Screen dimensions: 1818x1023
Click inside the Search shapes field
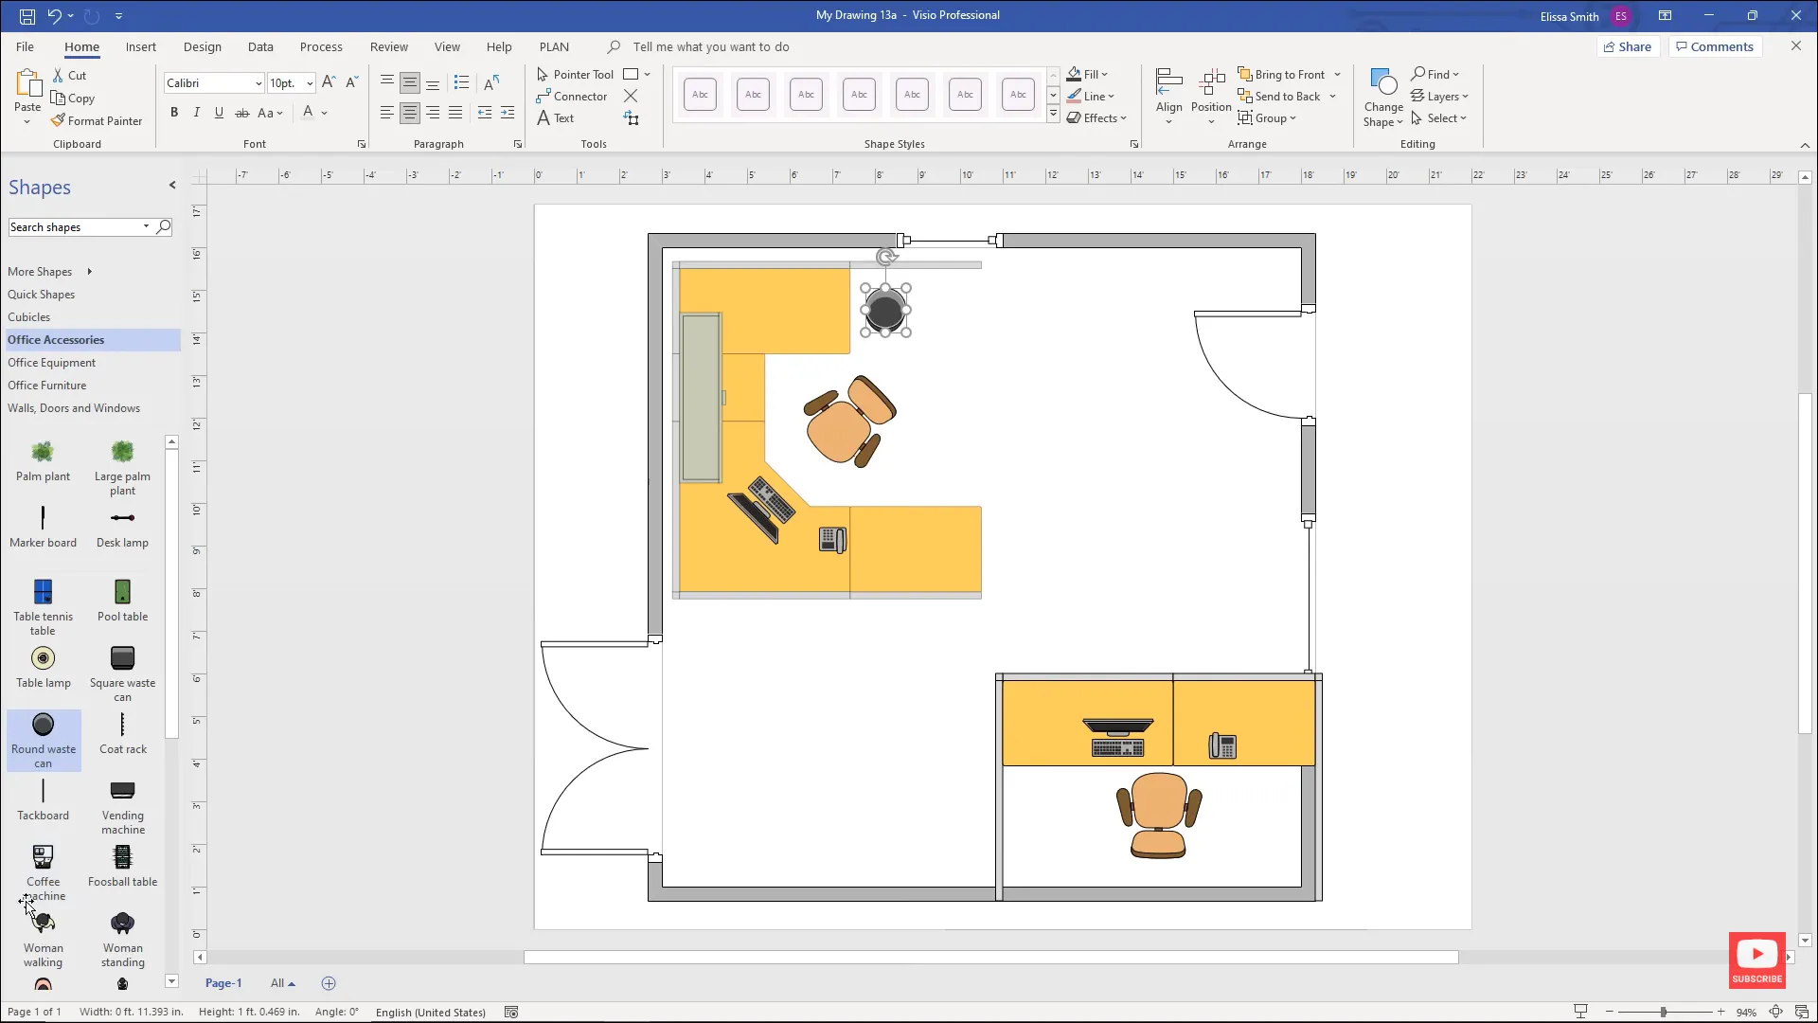(x=76, y=226)
